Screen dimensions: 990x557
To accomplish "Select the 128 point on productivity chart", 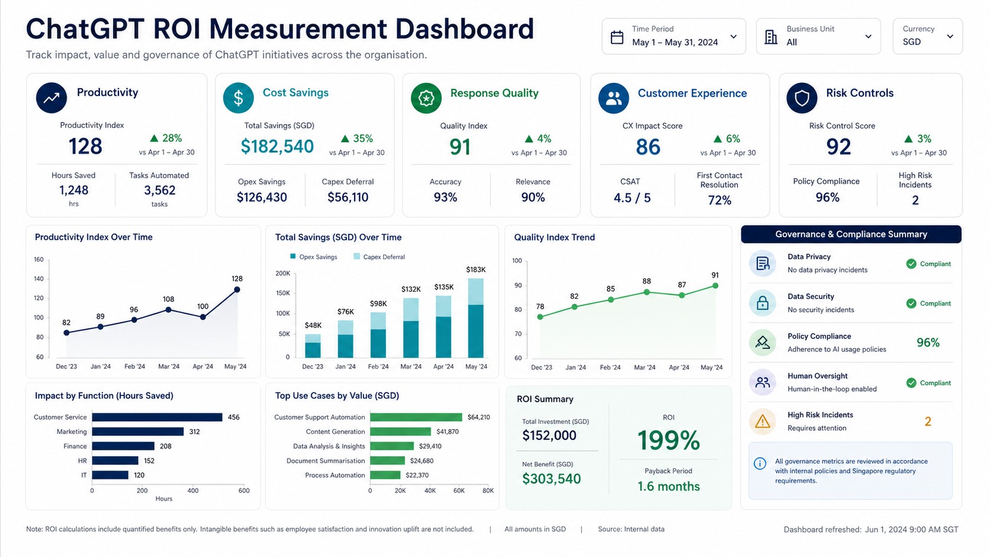I will (x=237, y=289).
